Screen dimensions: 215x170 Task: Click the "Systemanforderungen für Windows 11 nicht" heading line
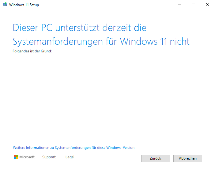(x=101, y=41)
